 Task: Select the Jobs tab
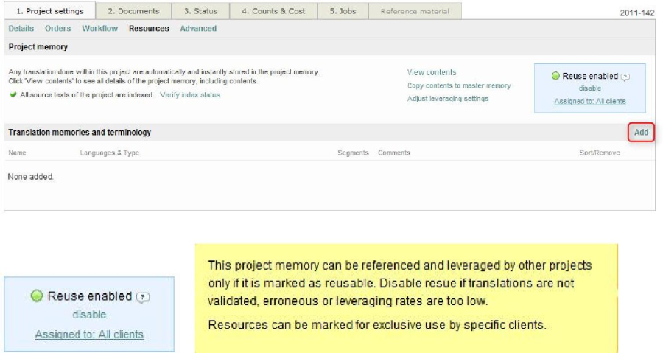(x=343, y=11)
